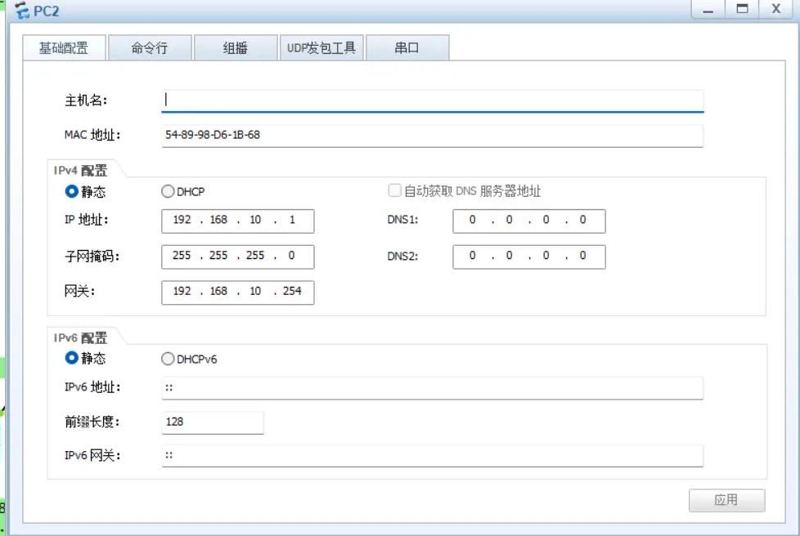The width and height of the screenshot is (800, 536).
Task: Click the 应用 button
Action: coord(726,500)
